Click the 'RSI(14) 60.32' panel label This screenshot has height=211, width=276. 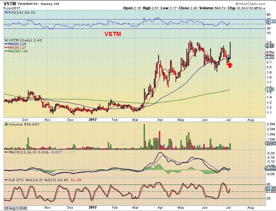(22, 13)
